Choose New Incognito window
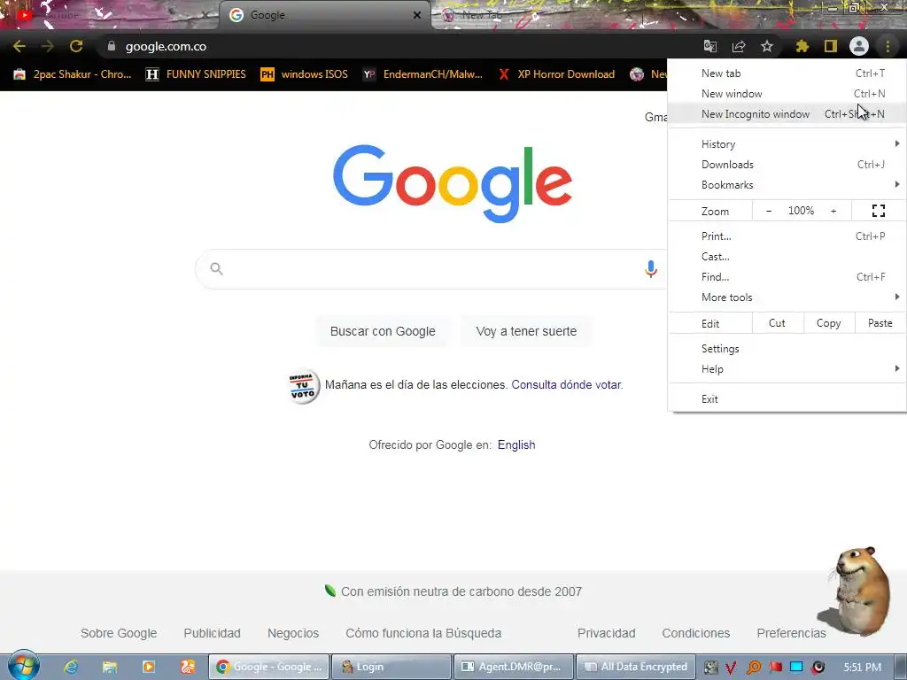Screen dimensions: 907x680 click(x=787, y=114)
